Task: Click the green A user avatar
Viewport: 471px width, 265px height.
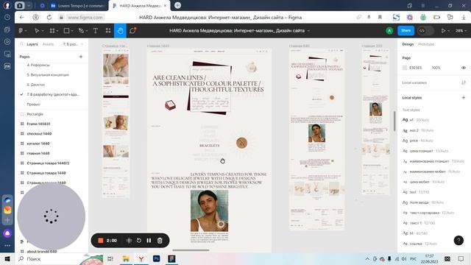Action: pyautogui.click(x=389, y=31)
